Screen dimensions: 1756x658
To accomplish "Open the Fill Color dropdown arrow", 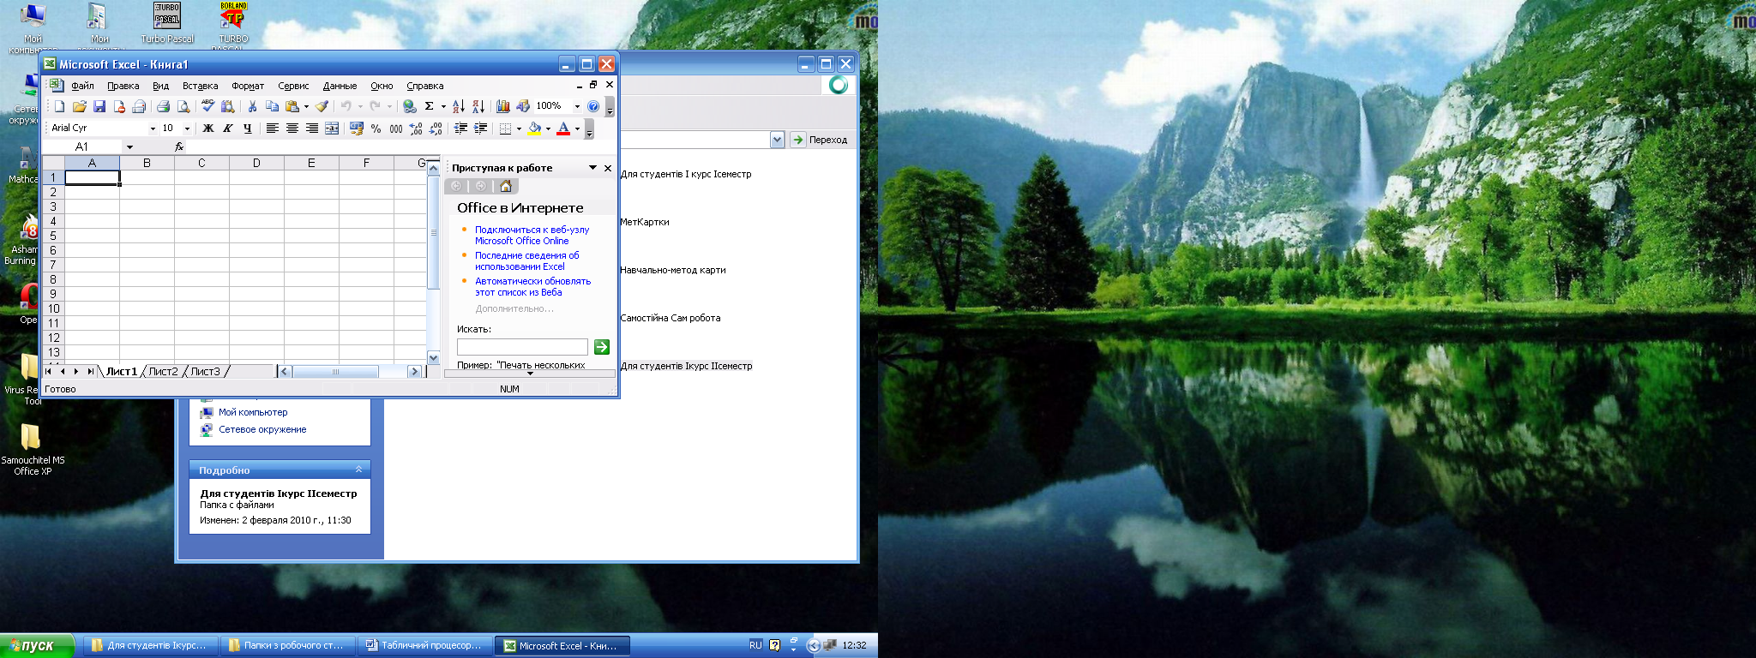I will click(548, 129).
